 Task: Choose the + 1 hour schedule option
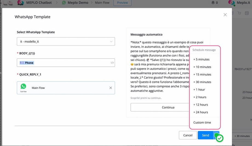(x=199, y=90)
